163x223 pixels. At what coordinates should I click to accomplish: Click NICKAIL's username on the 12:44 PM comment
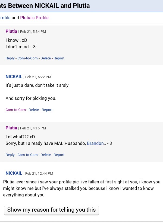[14, 173]
